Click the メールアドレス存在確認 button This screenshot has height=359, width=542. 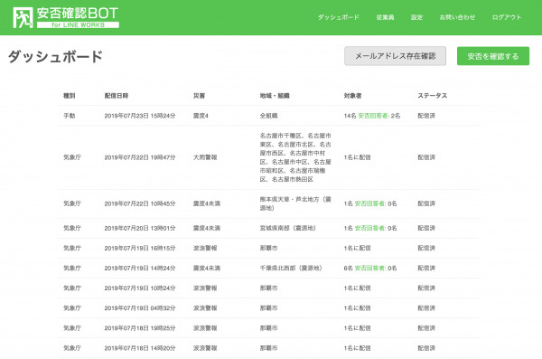[395, 56]
